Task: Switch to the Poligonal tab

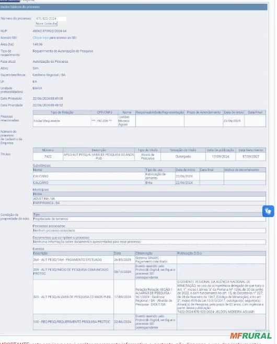Action: [x=28, y=1]
